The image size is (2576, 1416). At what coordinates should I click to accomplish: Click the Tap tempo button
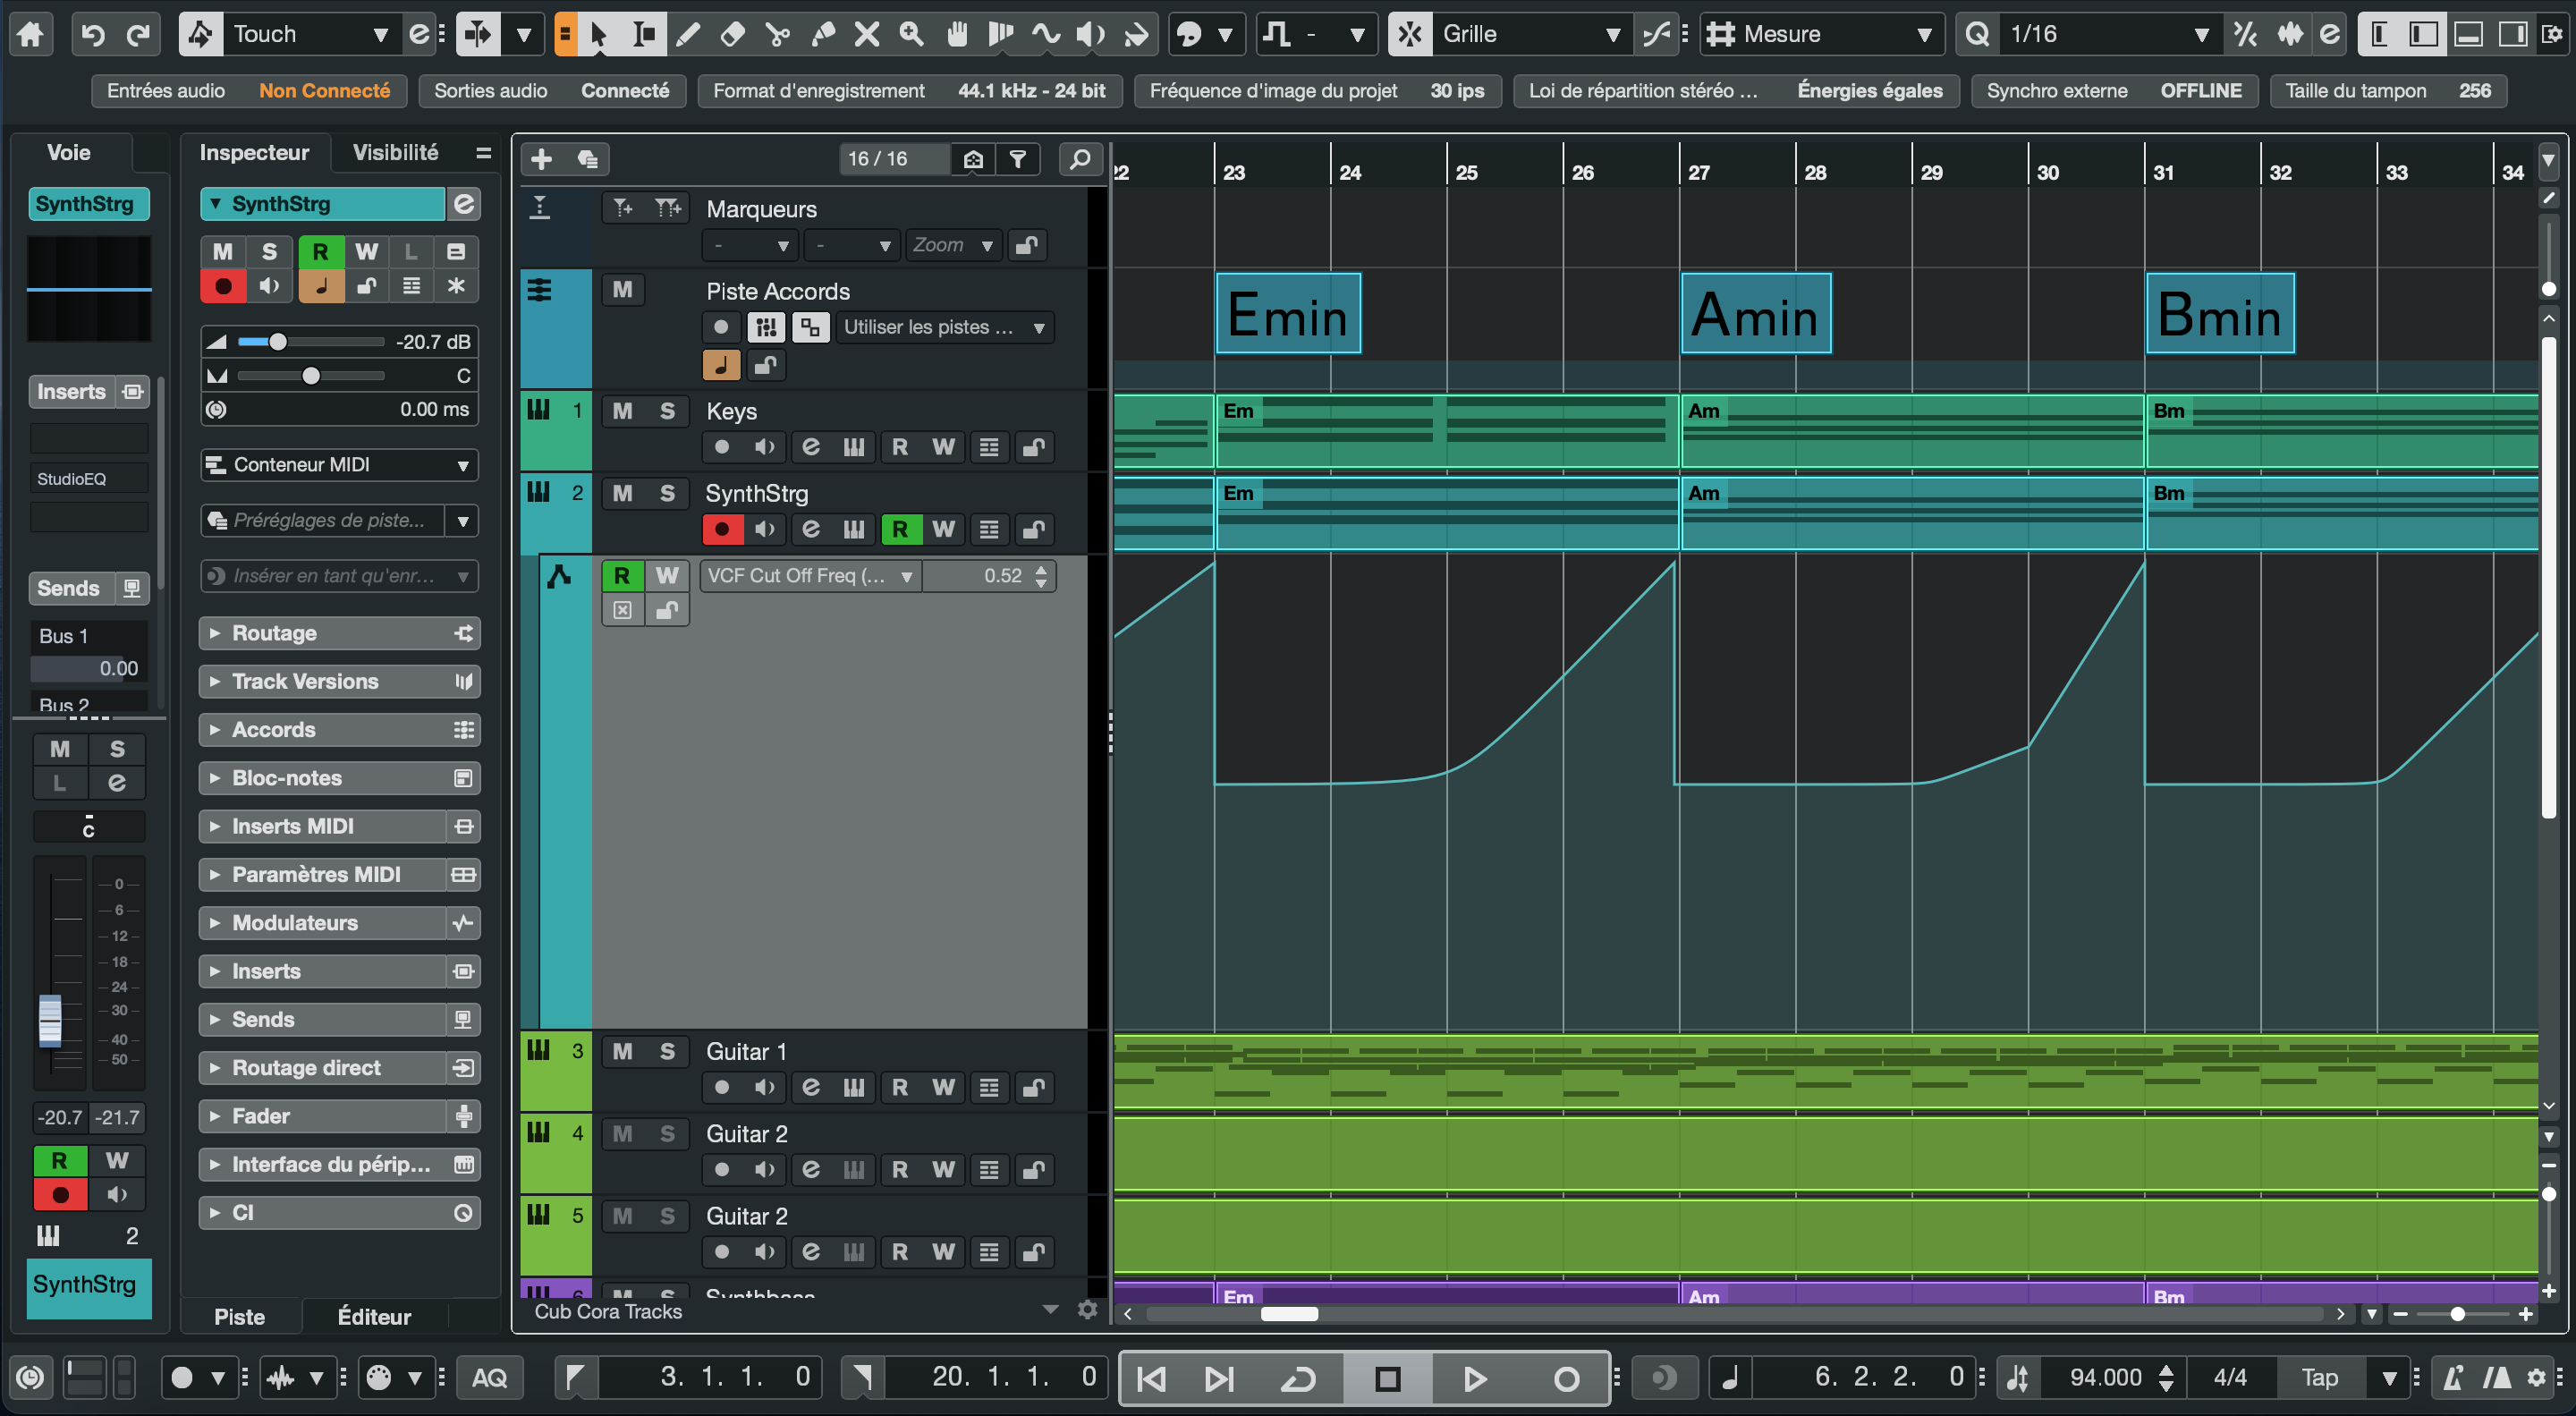coord(2319,1378)
